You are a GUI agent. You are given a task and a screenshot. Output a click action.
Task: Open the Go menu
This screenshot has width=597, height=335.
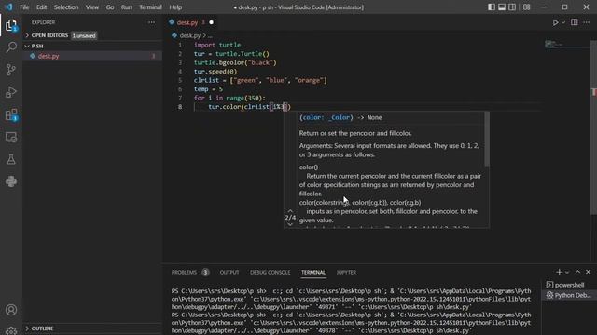tap(110, 7)
